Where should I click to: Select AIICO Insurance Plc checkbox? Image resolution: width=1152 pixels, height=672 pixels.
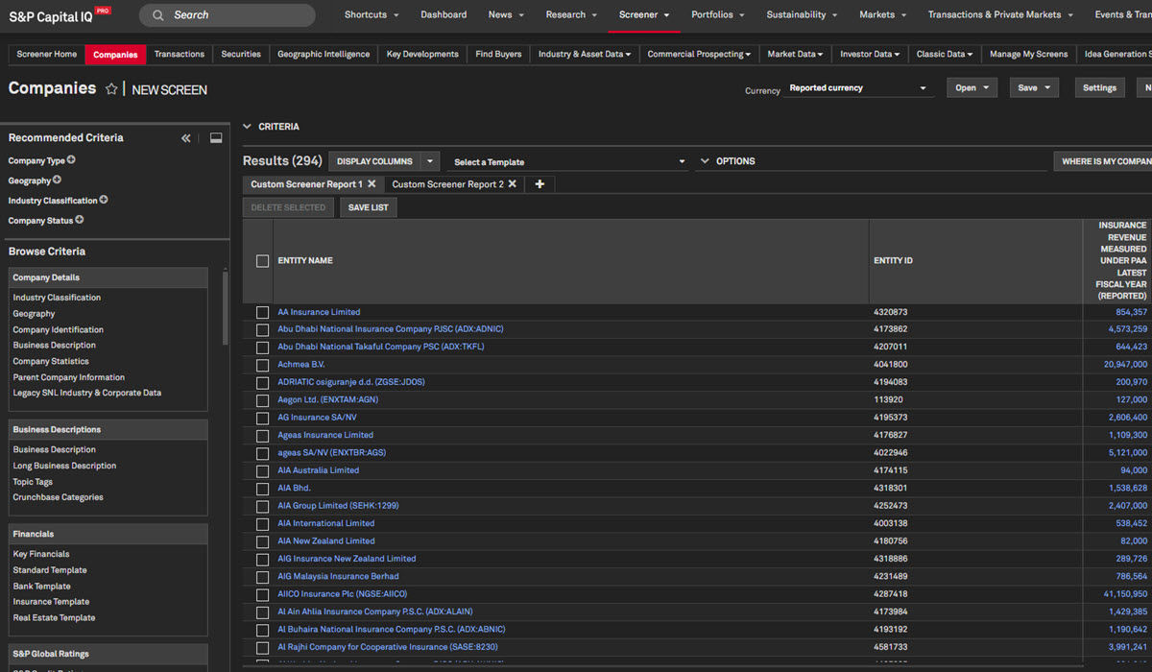[262, 594]
